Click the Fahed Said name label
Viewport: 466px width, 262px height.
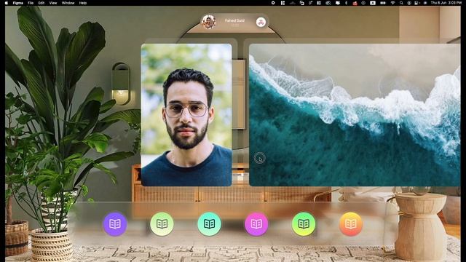234,20
